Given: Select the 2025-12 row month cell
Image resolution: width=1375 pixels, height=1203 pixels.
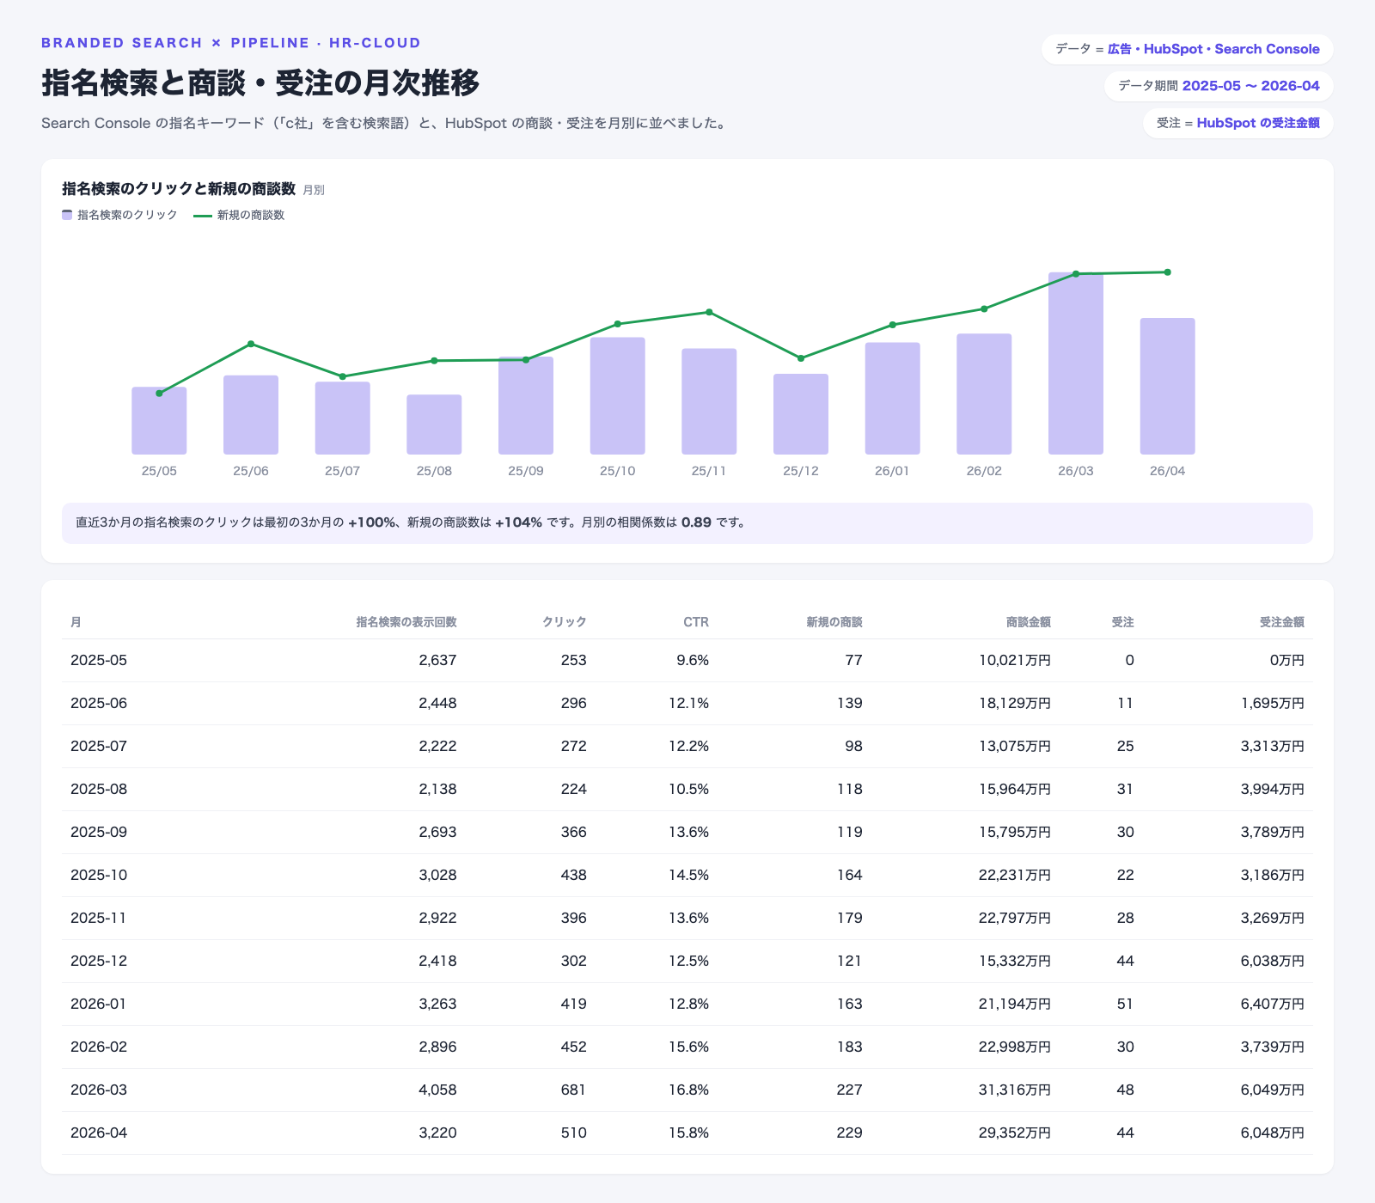Looking at the screenshot, I should 99,961.
